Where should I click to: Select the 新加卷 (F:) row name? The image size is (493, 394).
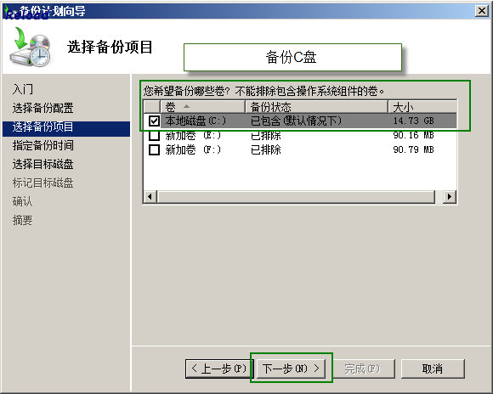pyautogui.click(x=193, y=149)
